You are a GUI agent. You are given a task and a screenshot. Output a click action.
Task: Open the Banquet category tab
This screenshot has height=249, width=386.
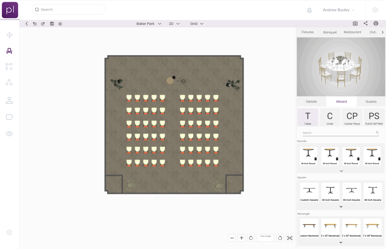tap(330, 32)
